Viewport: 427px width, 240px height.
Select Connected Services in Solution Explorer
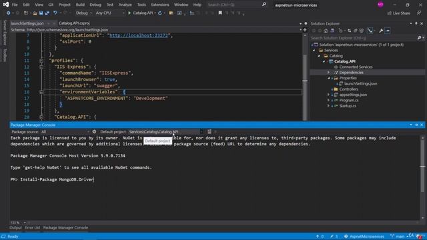(x=356, y=67)
